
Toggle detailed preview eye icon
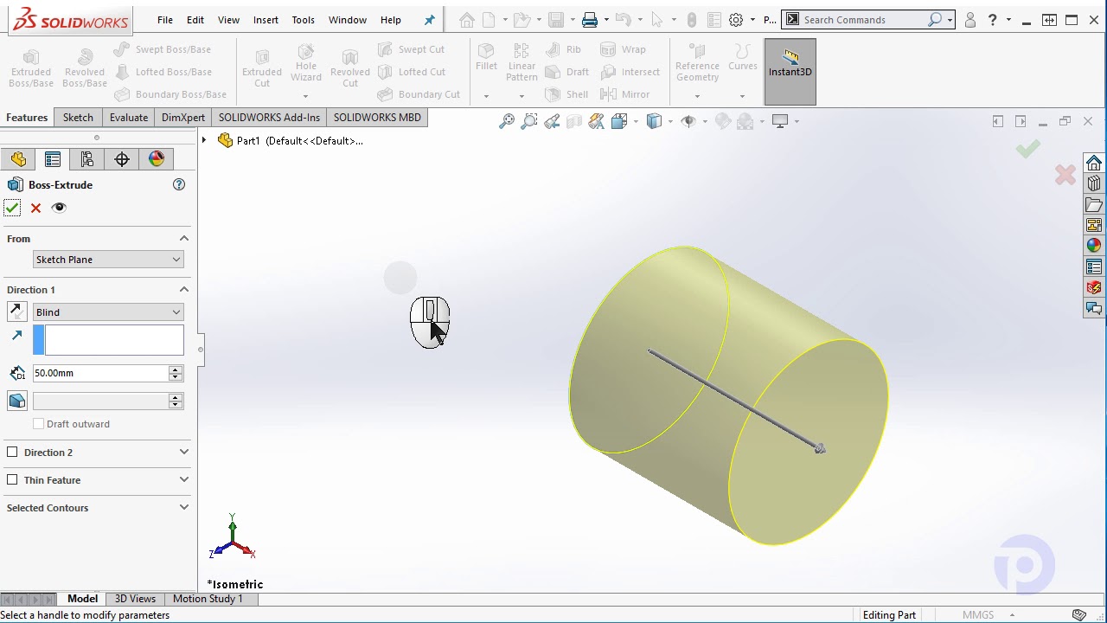click(x=59, y=208)
